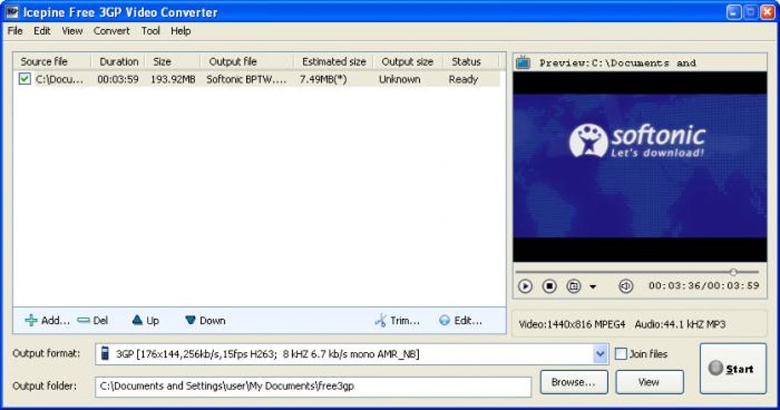Click the Del remove file button
The height and width of the screenshot is (410, 780).
93,321
